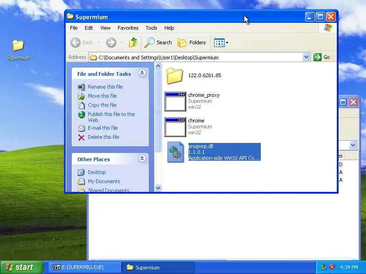366x274 pixels.
Task: Go up one folder level
Action: [x=133, y=42]
